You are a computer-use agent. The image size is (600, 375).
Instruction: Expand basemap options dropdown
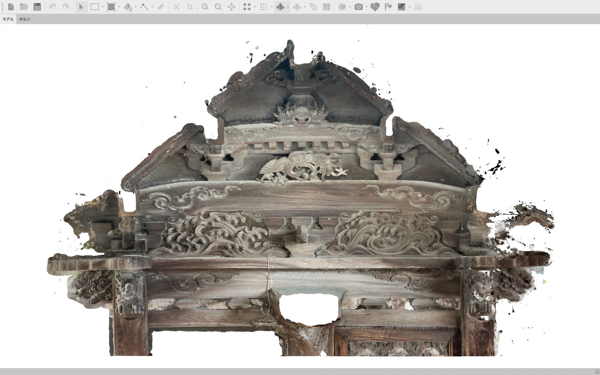350,7
